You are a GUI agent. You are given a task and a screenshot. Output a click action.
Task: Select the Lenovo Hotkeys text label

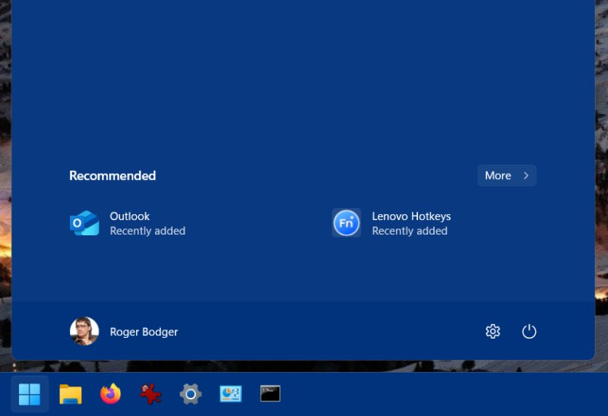411,216
